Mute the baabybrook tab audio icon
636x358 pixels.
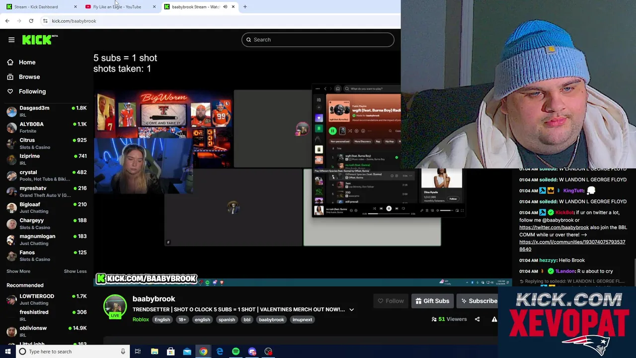click(x=225, y=7)
